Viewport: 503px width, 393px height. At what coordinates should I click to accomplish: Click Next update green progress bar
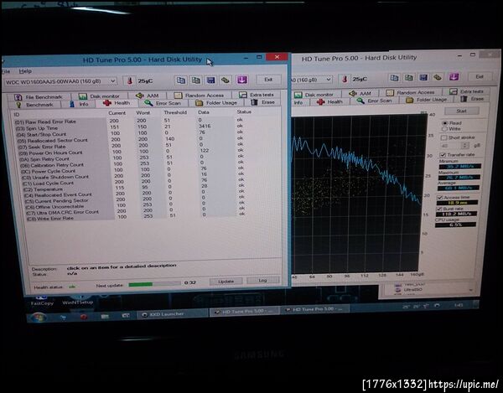[154, 284]
